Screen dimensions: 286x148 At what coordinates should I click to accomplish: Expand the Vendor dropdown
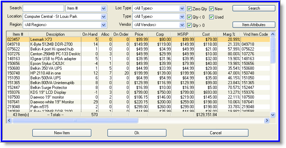pos(182,25)
